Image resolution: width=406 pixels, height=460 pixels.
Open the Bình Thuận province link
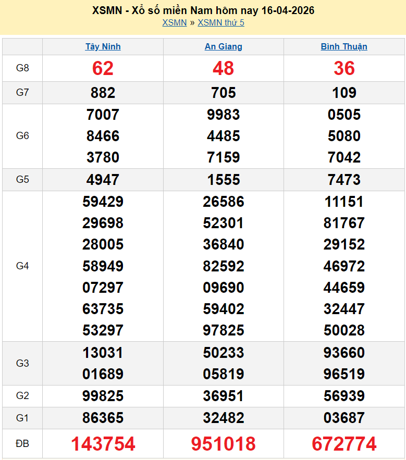point(344,46)
